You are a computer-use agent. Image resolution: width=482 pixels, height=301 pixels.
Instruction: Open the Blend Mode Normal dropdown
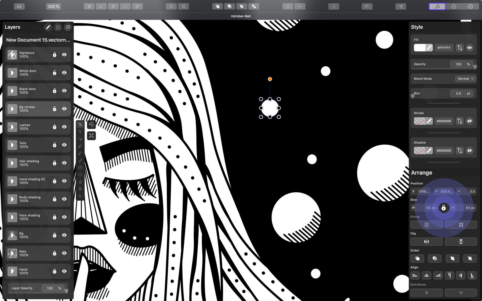point(465,79)
